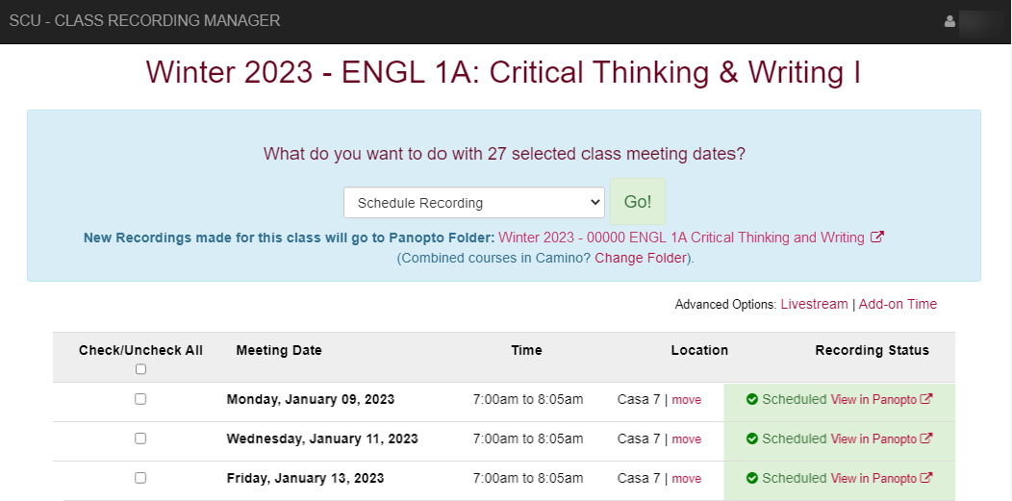
Task: Check the Monday, January 09 meeting checkbox
Action: pyautogui.click(x=140, y=399)
